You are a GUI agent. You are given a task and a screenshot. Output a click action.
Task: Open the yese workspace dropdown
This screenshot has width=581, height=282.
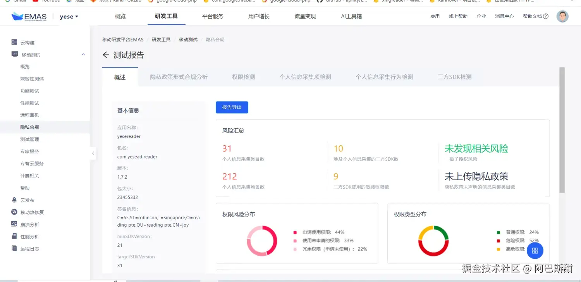tap(68, 16)
